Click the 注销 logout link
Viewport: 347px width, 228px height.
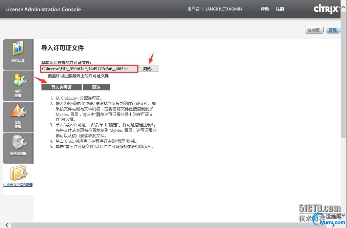point(280,9)
